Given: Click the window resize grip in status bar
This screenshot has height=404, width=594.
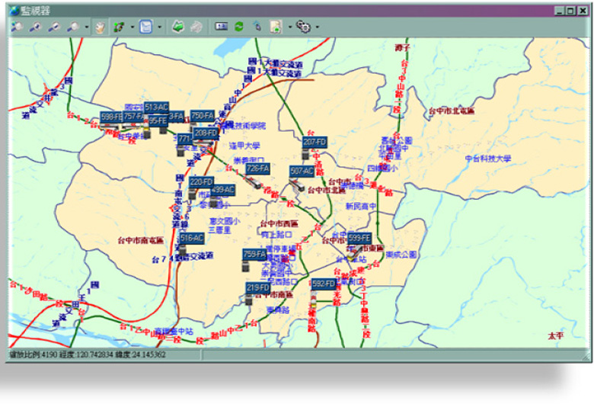Looking at the screenshot, I should 586,356.
